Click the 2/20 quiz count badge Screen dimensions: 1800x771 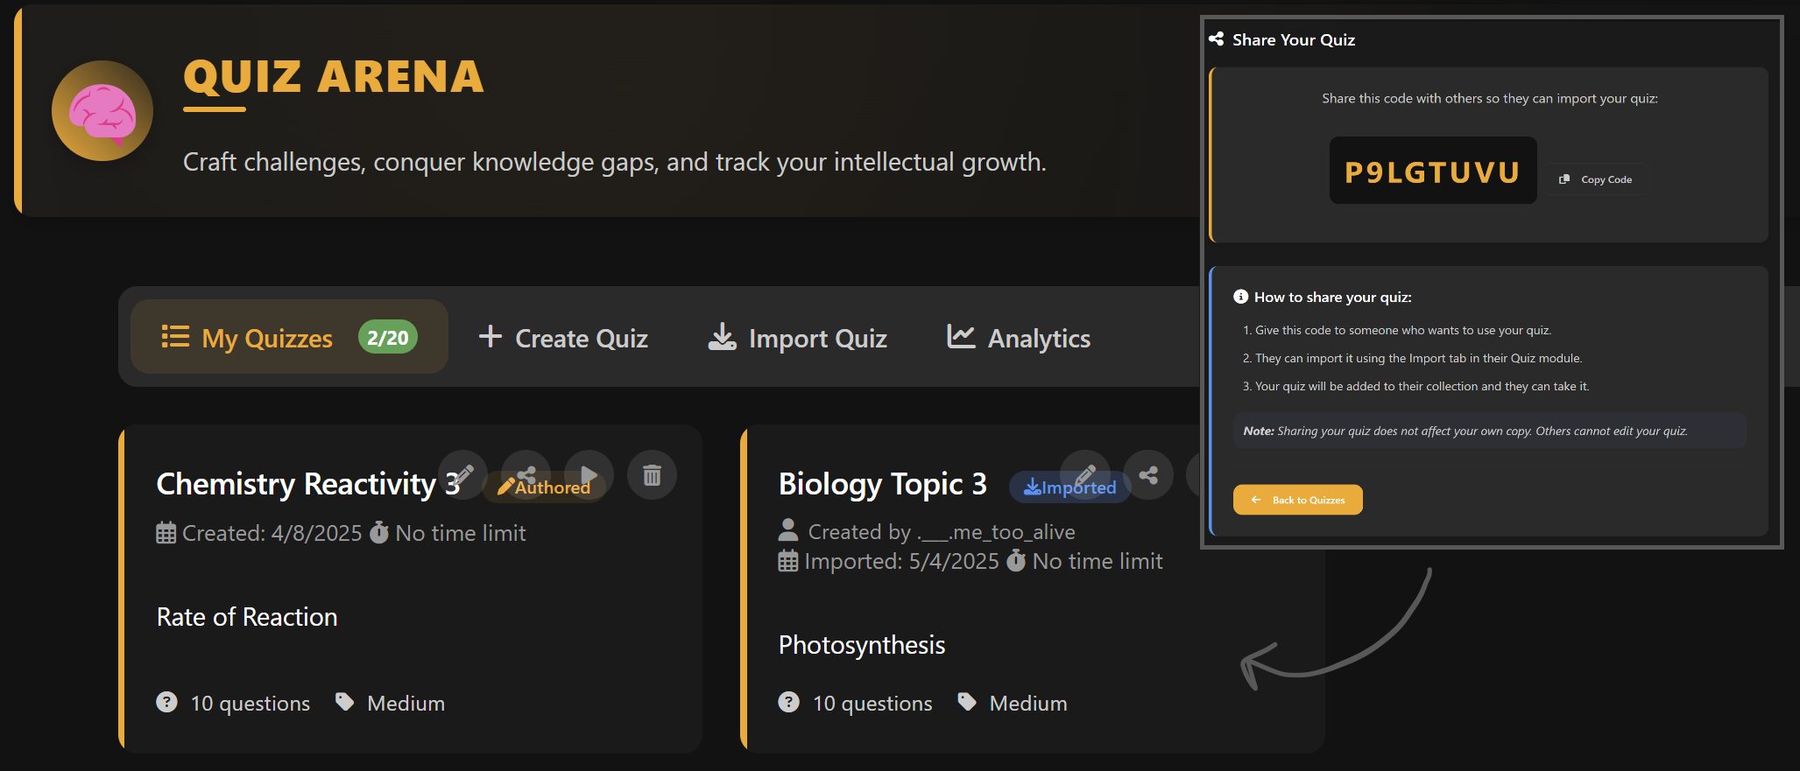pyautogui.click(x=387, y=338)
